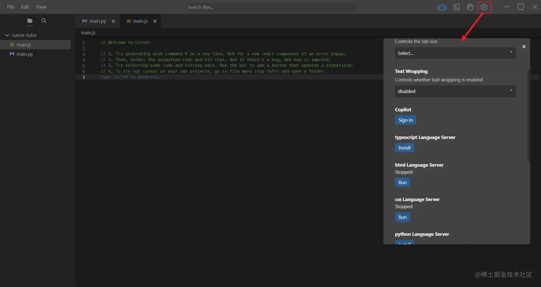Select main.py in the file tree

[25, 54]
